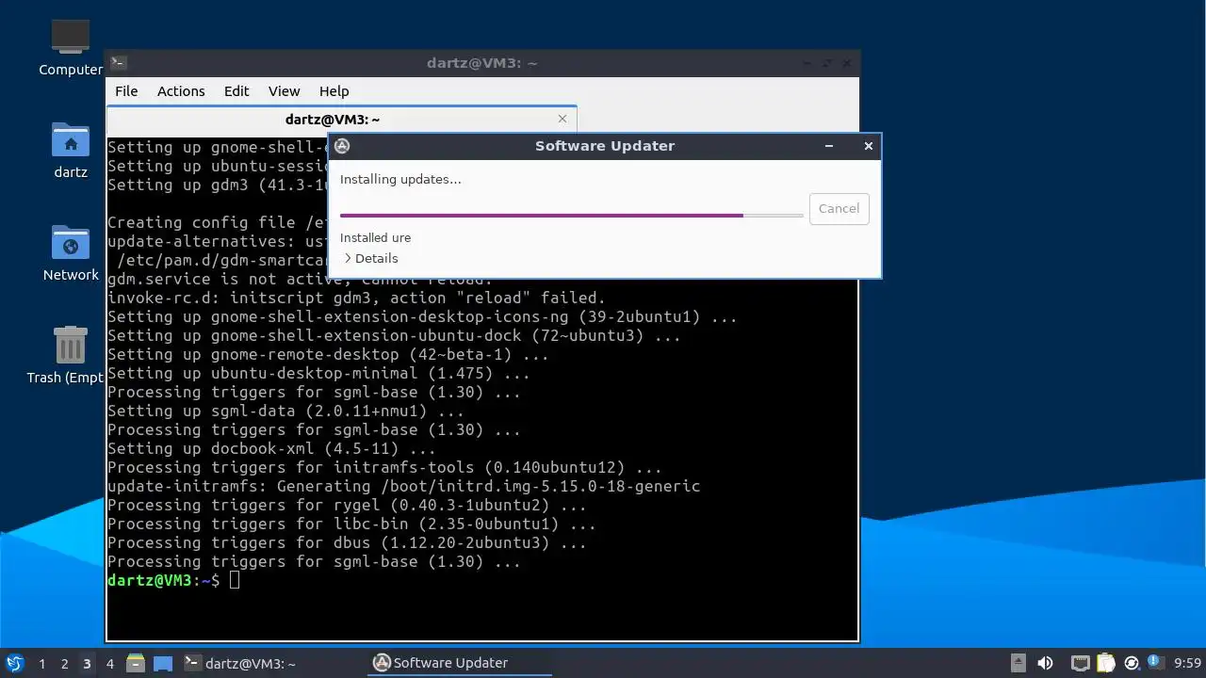Viewport: 1206px width, 678px height.
Task: Click the 'Installing updates...' label
Action: [x=400, y=179]
